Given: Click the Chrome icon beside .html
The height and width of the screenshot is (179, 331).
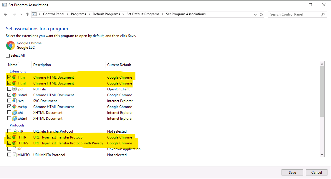Looking at the screenshot, I should pyautogui.click(x=14, y=83).
